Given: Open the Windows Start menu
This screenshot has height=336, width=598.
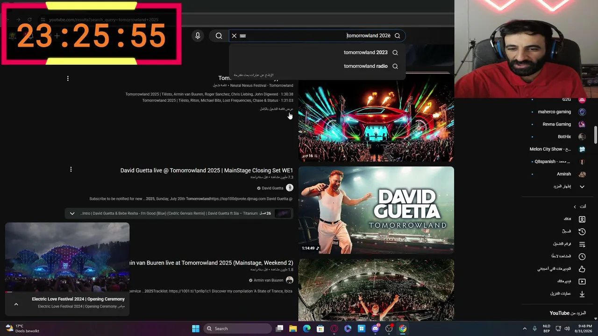Looking at the screenshot, I should point(196,329).
